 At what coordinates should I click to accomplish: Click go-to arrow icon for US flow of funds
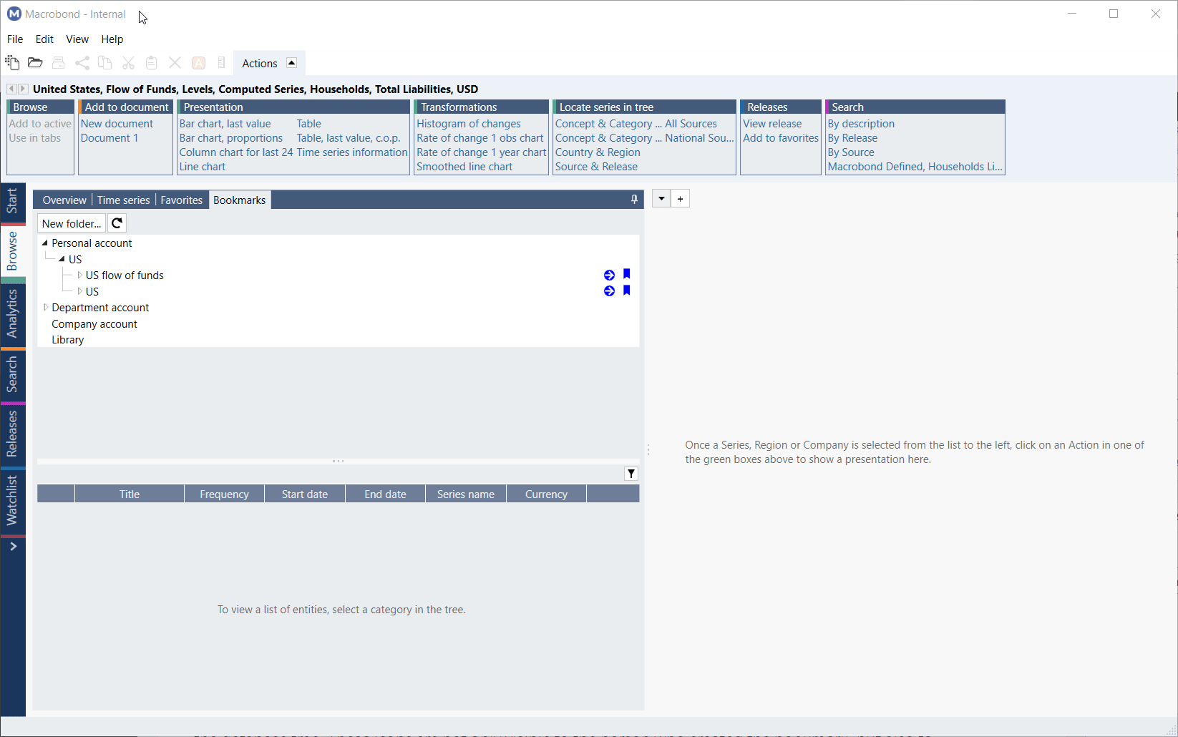pyautogui.click(x=609, y=275)
